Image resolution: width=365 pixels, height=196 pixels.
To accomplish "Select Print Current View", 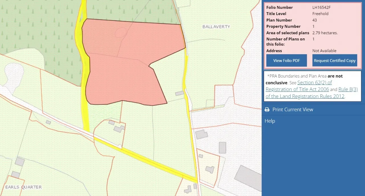I will (x=293, y=109).
